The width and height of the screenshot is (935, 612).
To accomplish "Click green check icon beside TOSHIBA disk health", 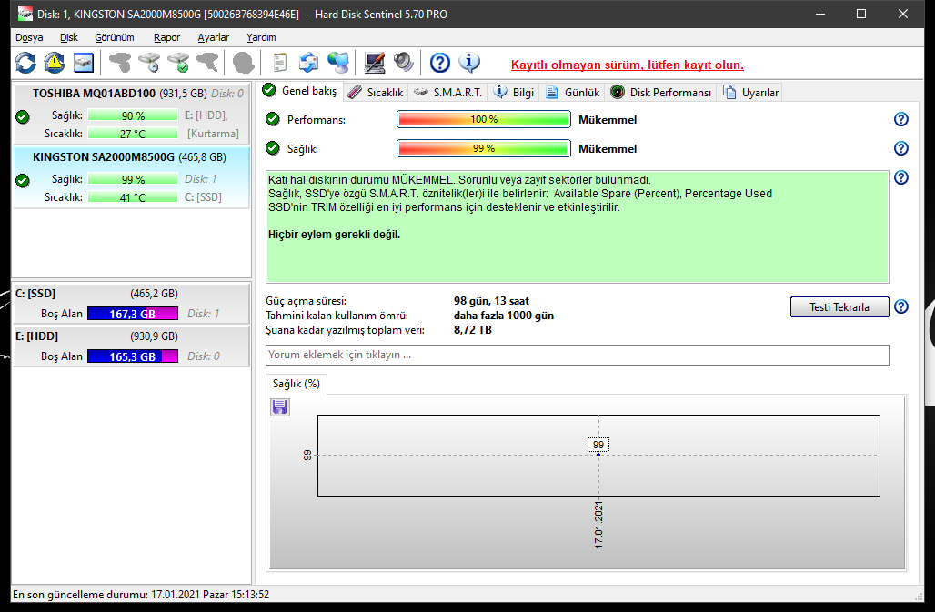I will [23, 116].
